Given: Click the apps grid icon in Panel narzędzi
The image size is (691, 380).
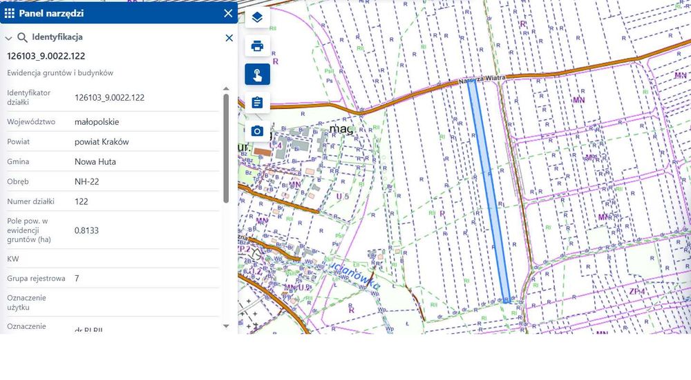Looking at the screenshot, I should pyautogui.click(x=9, y=13).
